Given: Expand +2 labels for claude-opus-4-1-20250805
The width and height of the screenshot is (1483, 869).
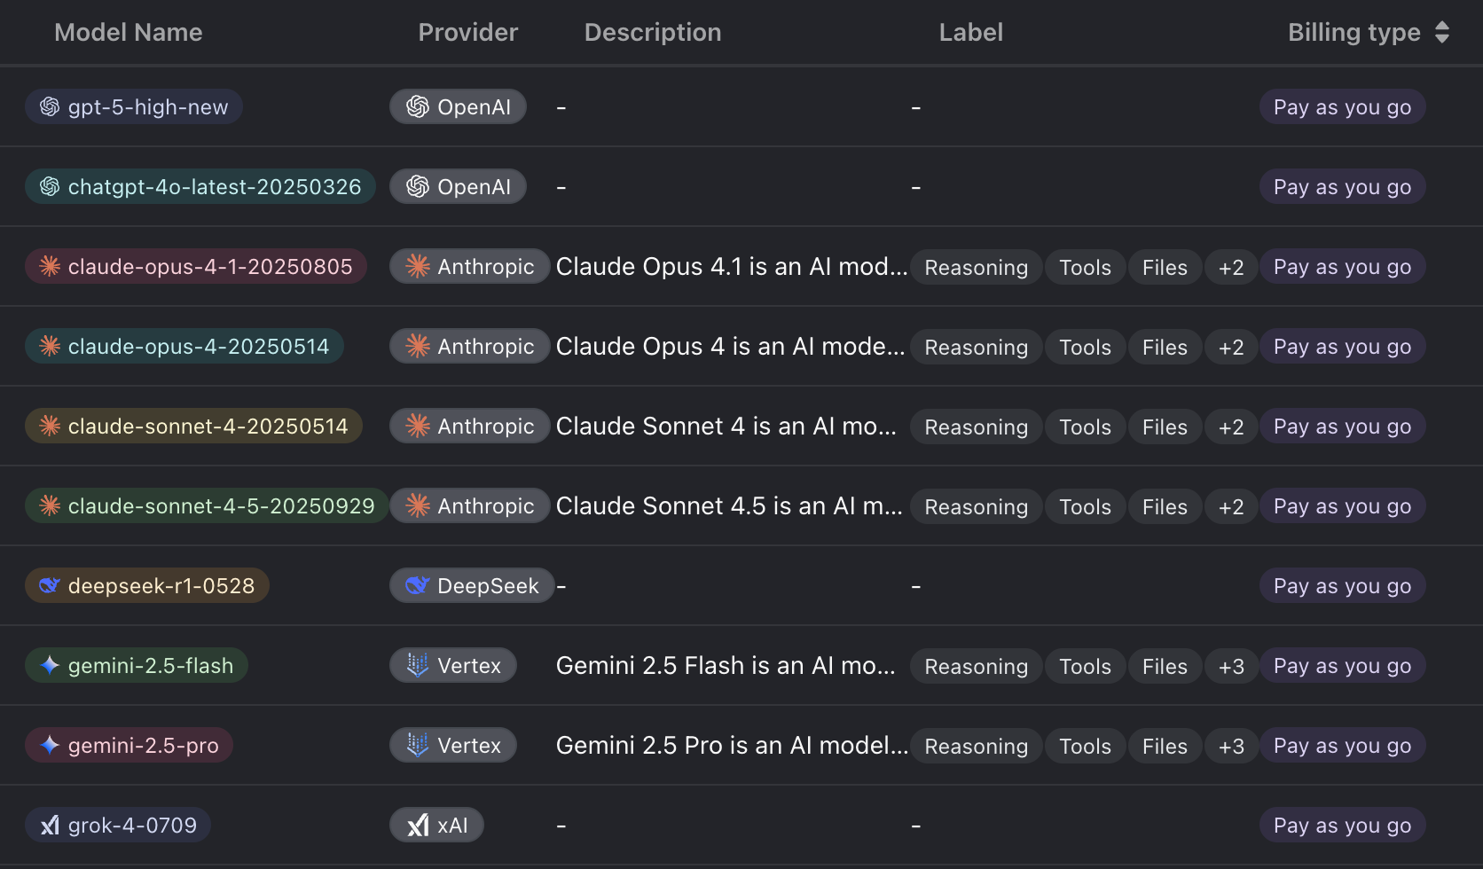Looking at the screenshot, I should click(1230, 268).
